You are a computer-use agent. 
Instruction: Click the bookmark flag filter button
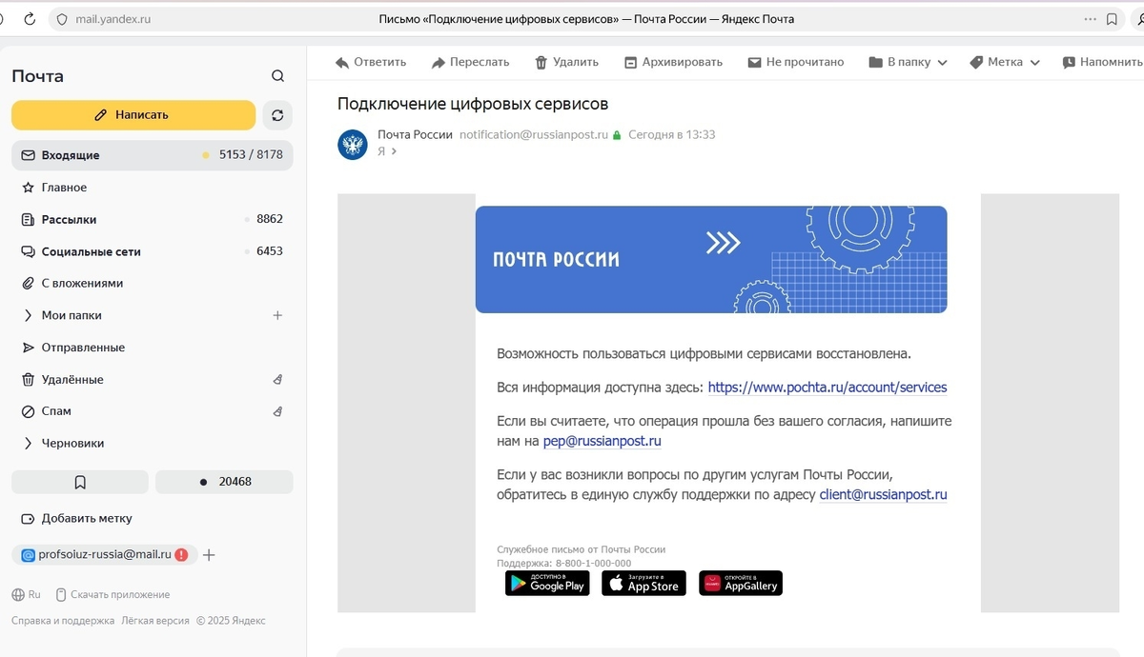point(80,482)
